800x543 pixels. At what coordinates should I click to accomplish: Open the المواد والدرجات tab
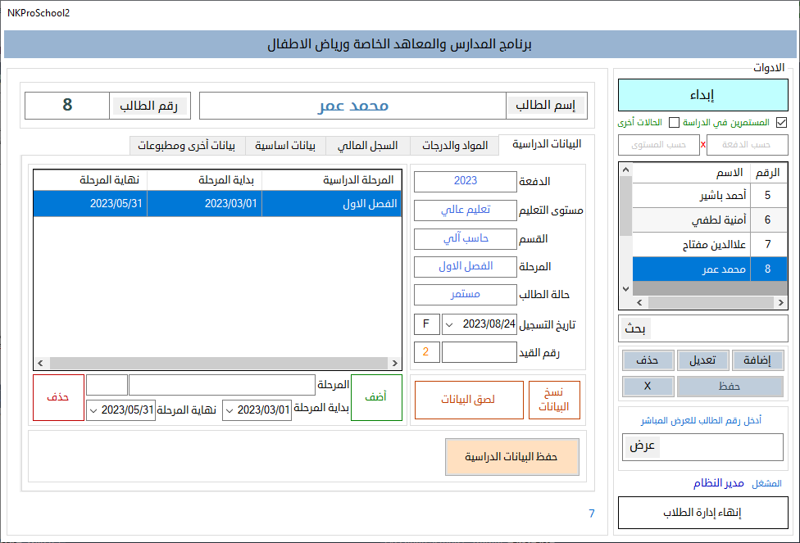(455, 146)
